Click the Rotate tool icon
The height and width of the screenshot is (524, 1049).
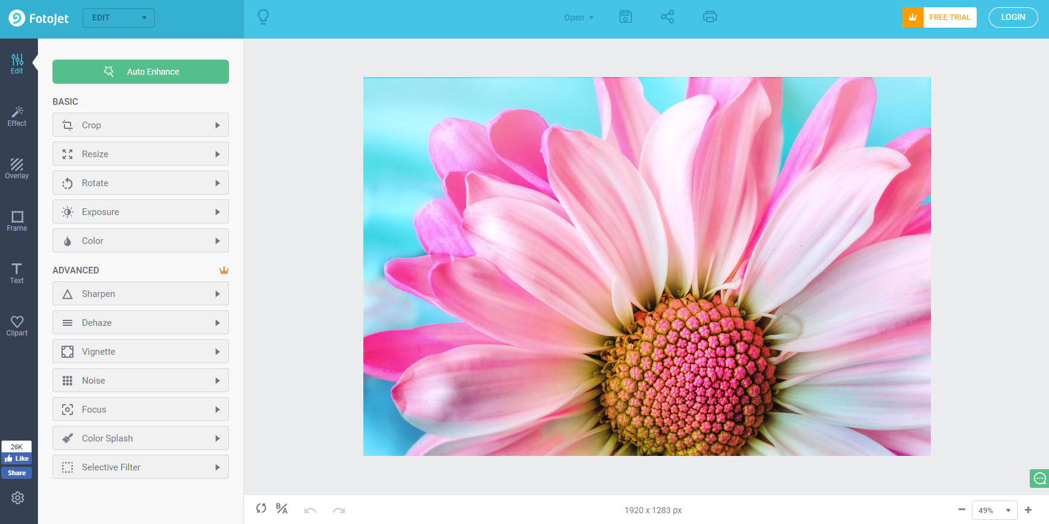[x=67, y=183]
